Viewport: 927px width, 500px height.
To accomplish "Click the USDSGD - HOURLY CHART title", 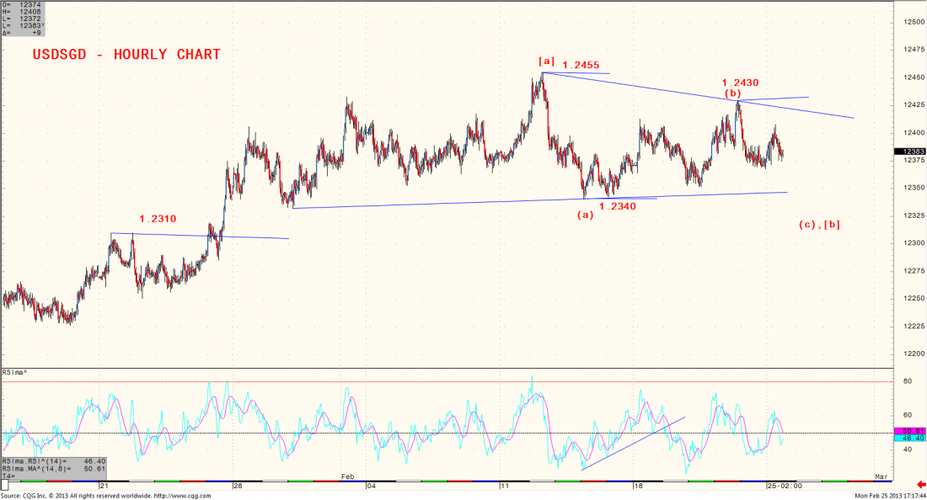I will (126, 55).
